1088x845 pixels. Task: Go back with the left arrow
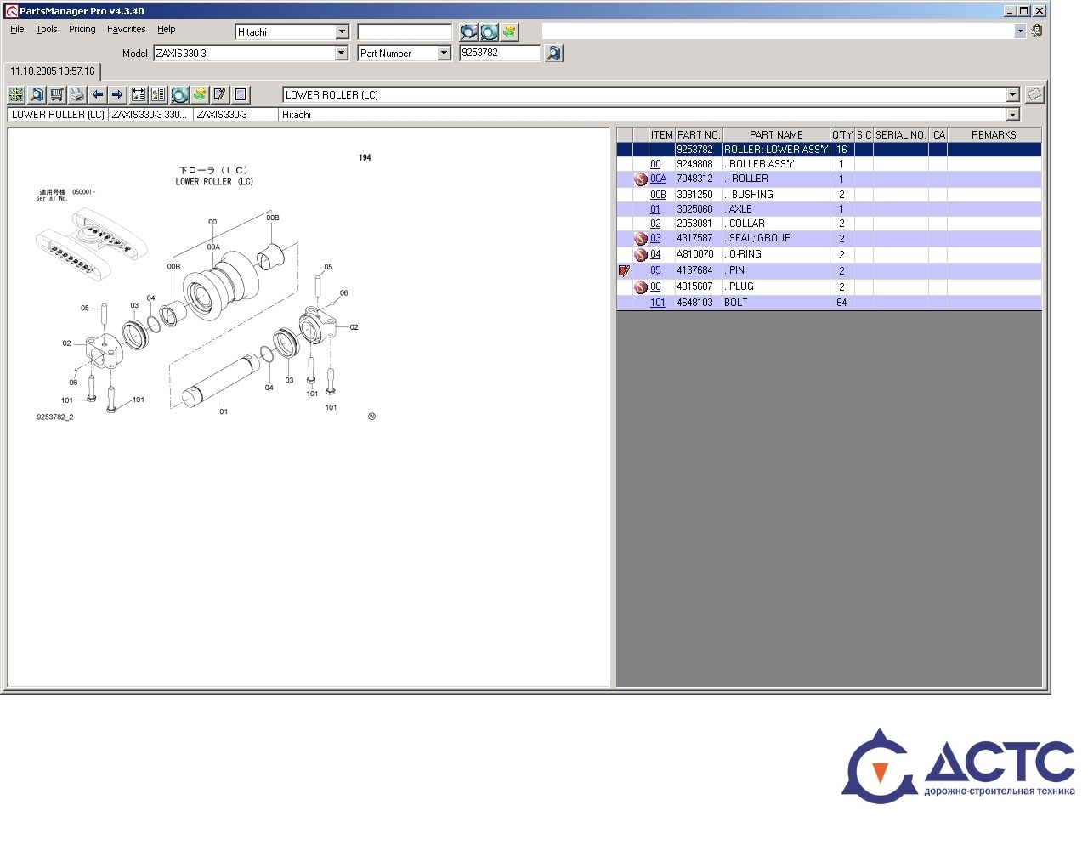(98, 94)
